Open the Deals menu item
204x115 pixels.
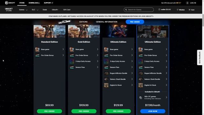click(45, 10)
